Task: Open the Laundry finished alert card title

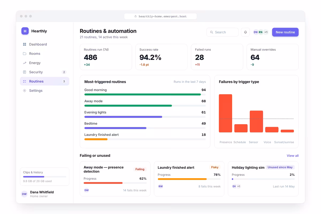Action: pyautogui.click(x=176, y=168)
